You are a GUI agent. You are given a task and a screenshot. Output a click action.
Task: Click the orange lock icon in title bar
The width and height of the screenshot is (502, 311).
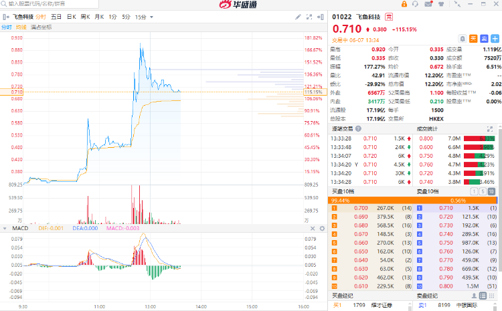[x=404, y=4]
